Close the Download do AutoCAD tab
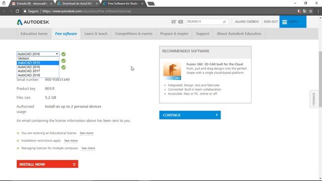322x181 pixels. point(97,4)
